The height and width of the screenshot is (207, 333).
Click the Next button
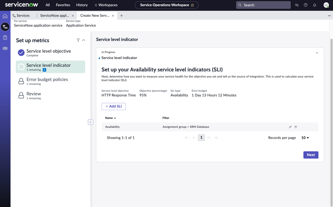pos(311,155)
